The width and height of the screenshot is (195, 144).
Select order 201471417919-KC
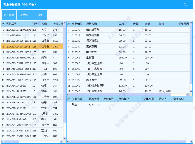tap(32, 91)
